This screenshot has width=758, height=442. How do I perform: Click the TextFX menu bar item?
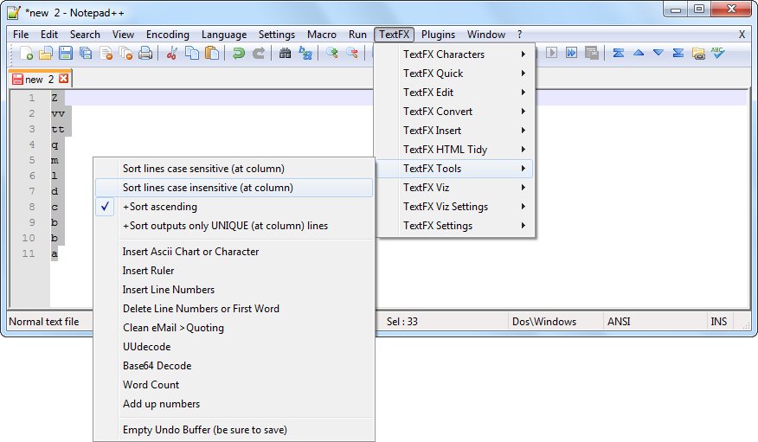(394, 35)
